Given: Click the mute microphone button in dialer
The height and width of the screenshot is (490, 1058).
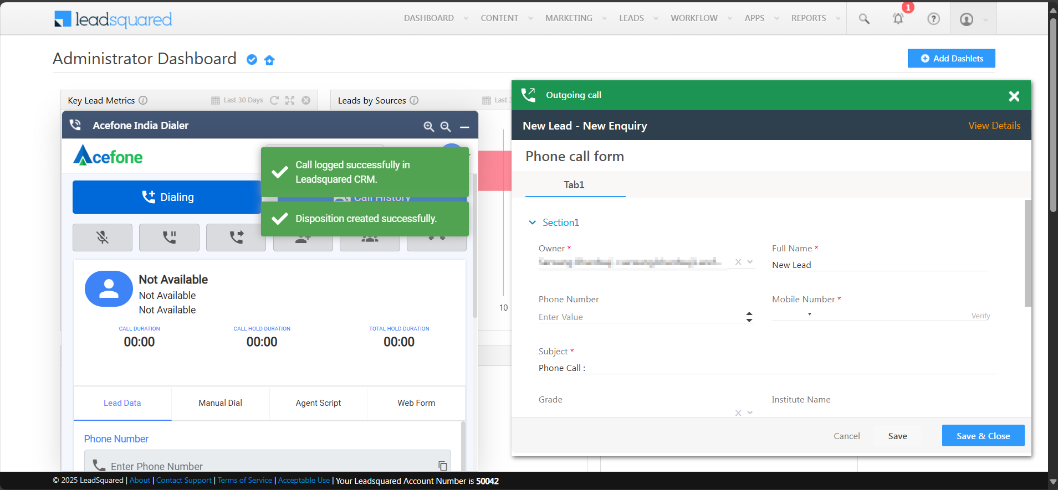Looking at the screenshot, I should click(103, 238).
